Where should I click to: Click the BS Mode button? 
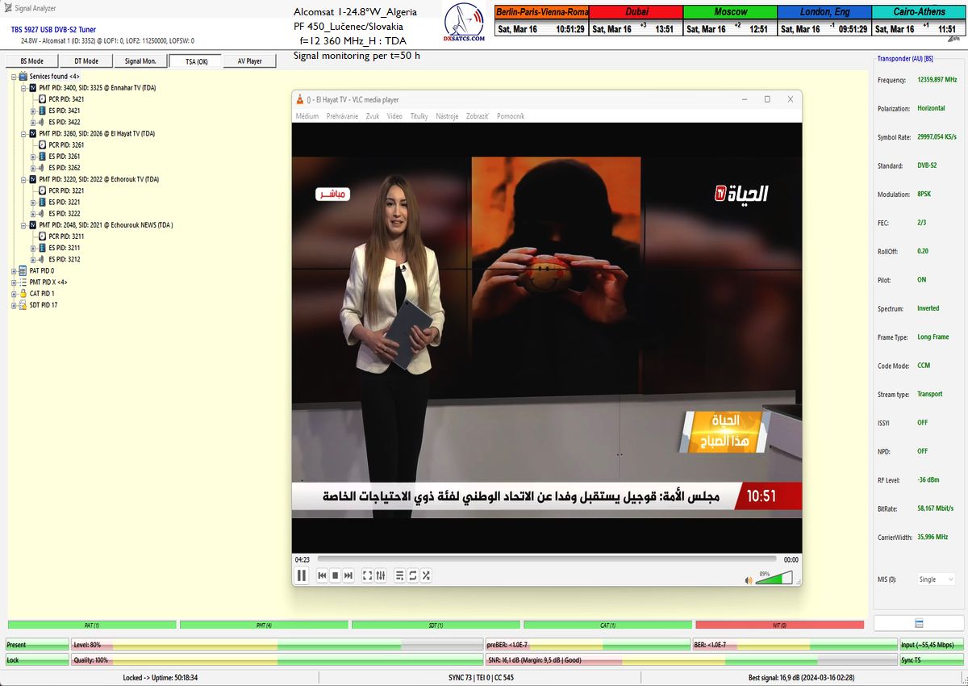(32, 61)
